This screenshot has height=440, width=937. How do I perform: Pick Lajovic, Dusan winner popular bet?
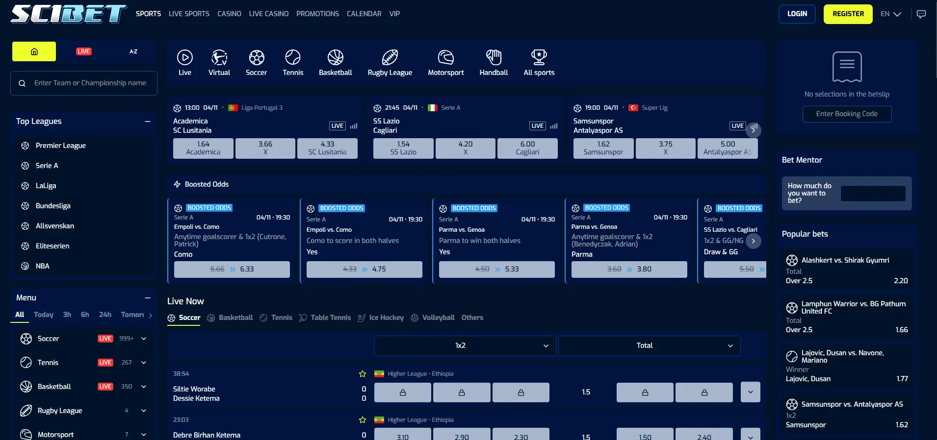pyautogui.click(x=847, y=366)
